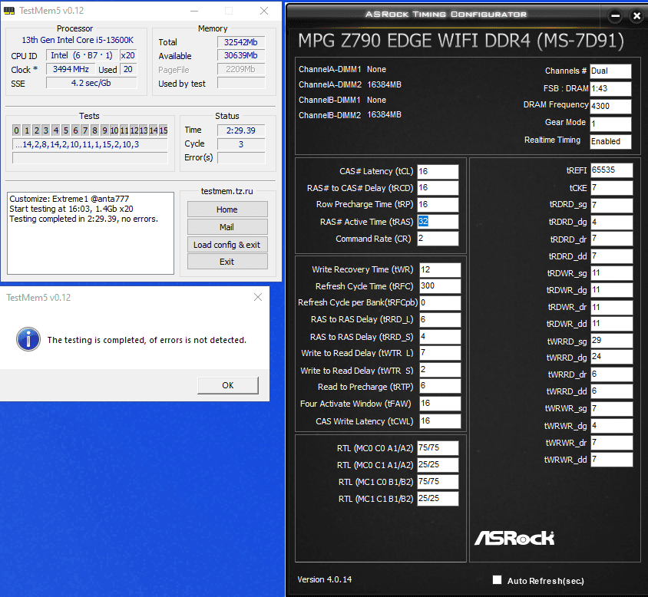Click the tRDRD_sg value field
This screenshot has height=597, width=648.
611,205
